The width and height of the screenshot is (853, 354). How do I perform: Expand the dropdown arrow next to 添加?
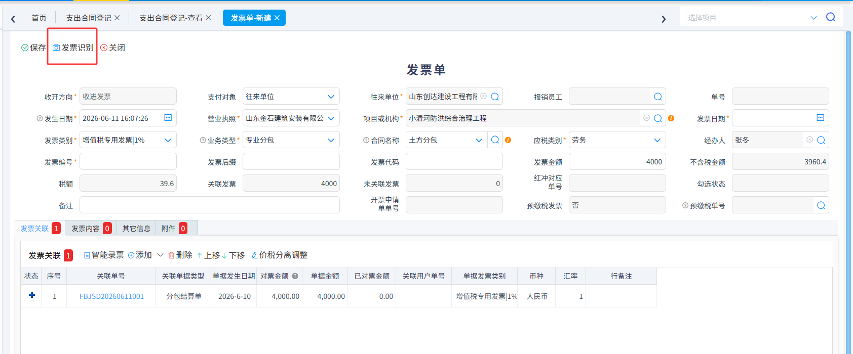tap(160, 255)
